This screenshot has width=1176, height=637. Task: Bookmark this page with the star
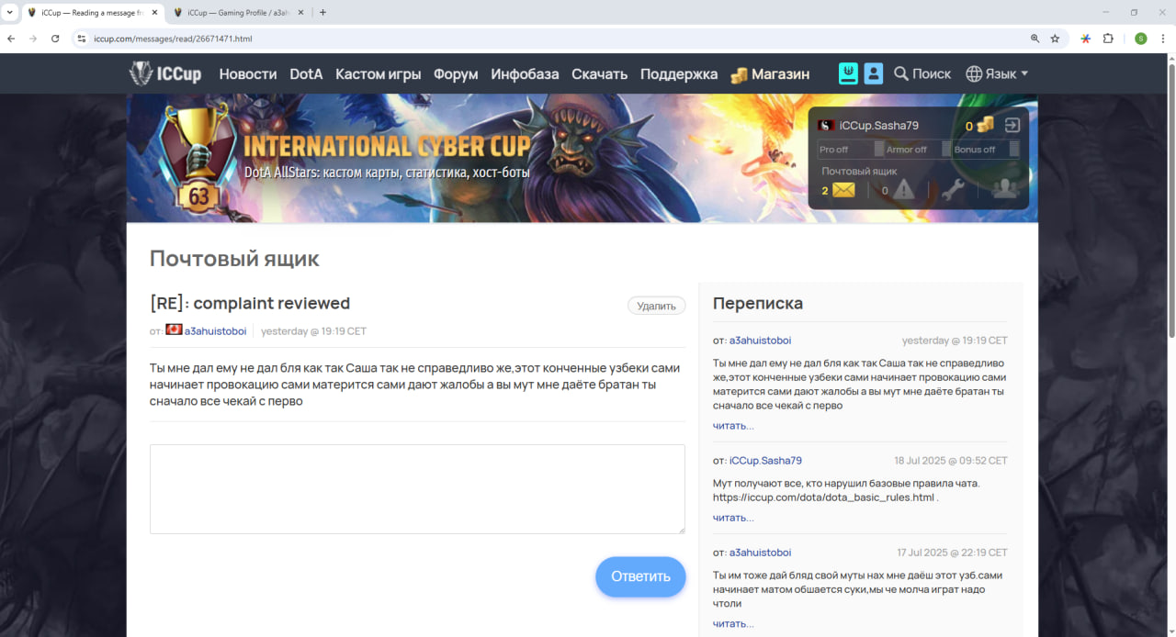1055,39
